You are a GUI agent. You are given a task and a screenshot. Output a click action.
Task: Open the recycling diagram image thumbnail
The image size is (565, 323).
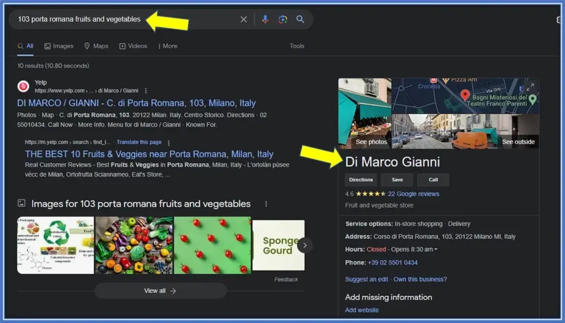click(56, 245)
